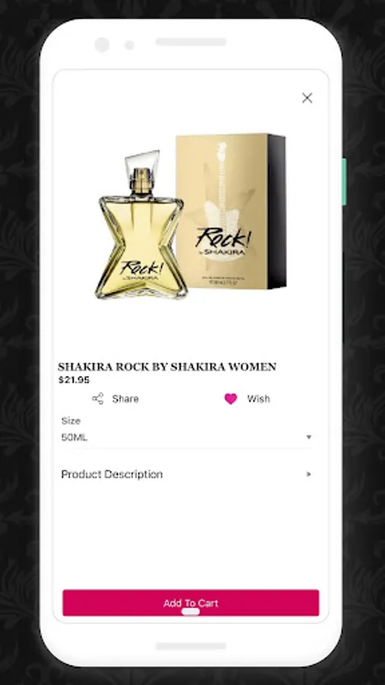Click the size dropdown arrow
The image size is (385, 685).
tap(309, 437)
